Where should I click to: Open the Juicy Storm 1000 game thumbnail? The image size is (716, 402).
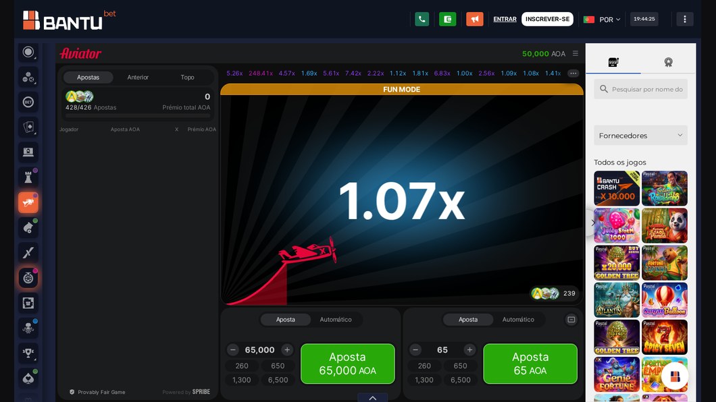[x=617, y=225]
